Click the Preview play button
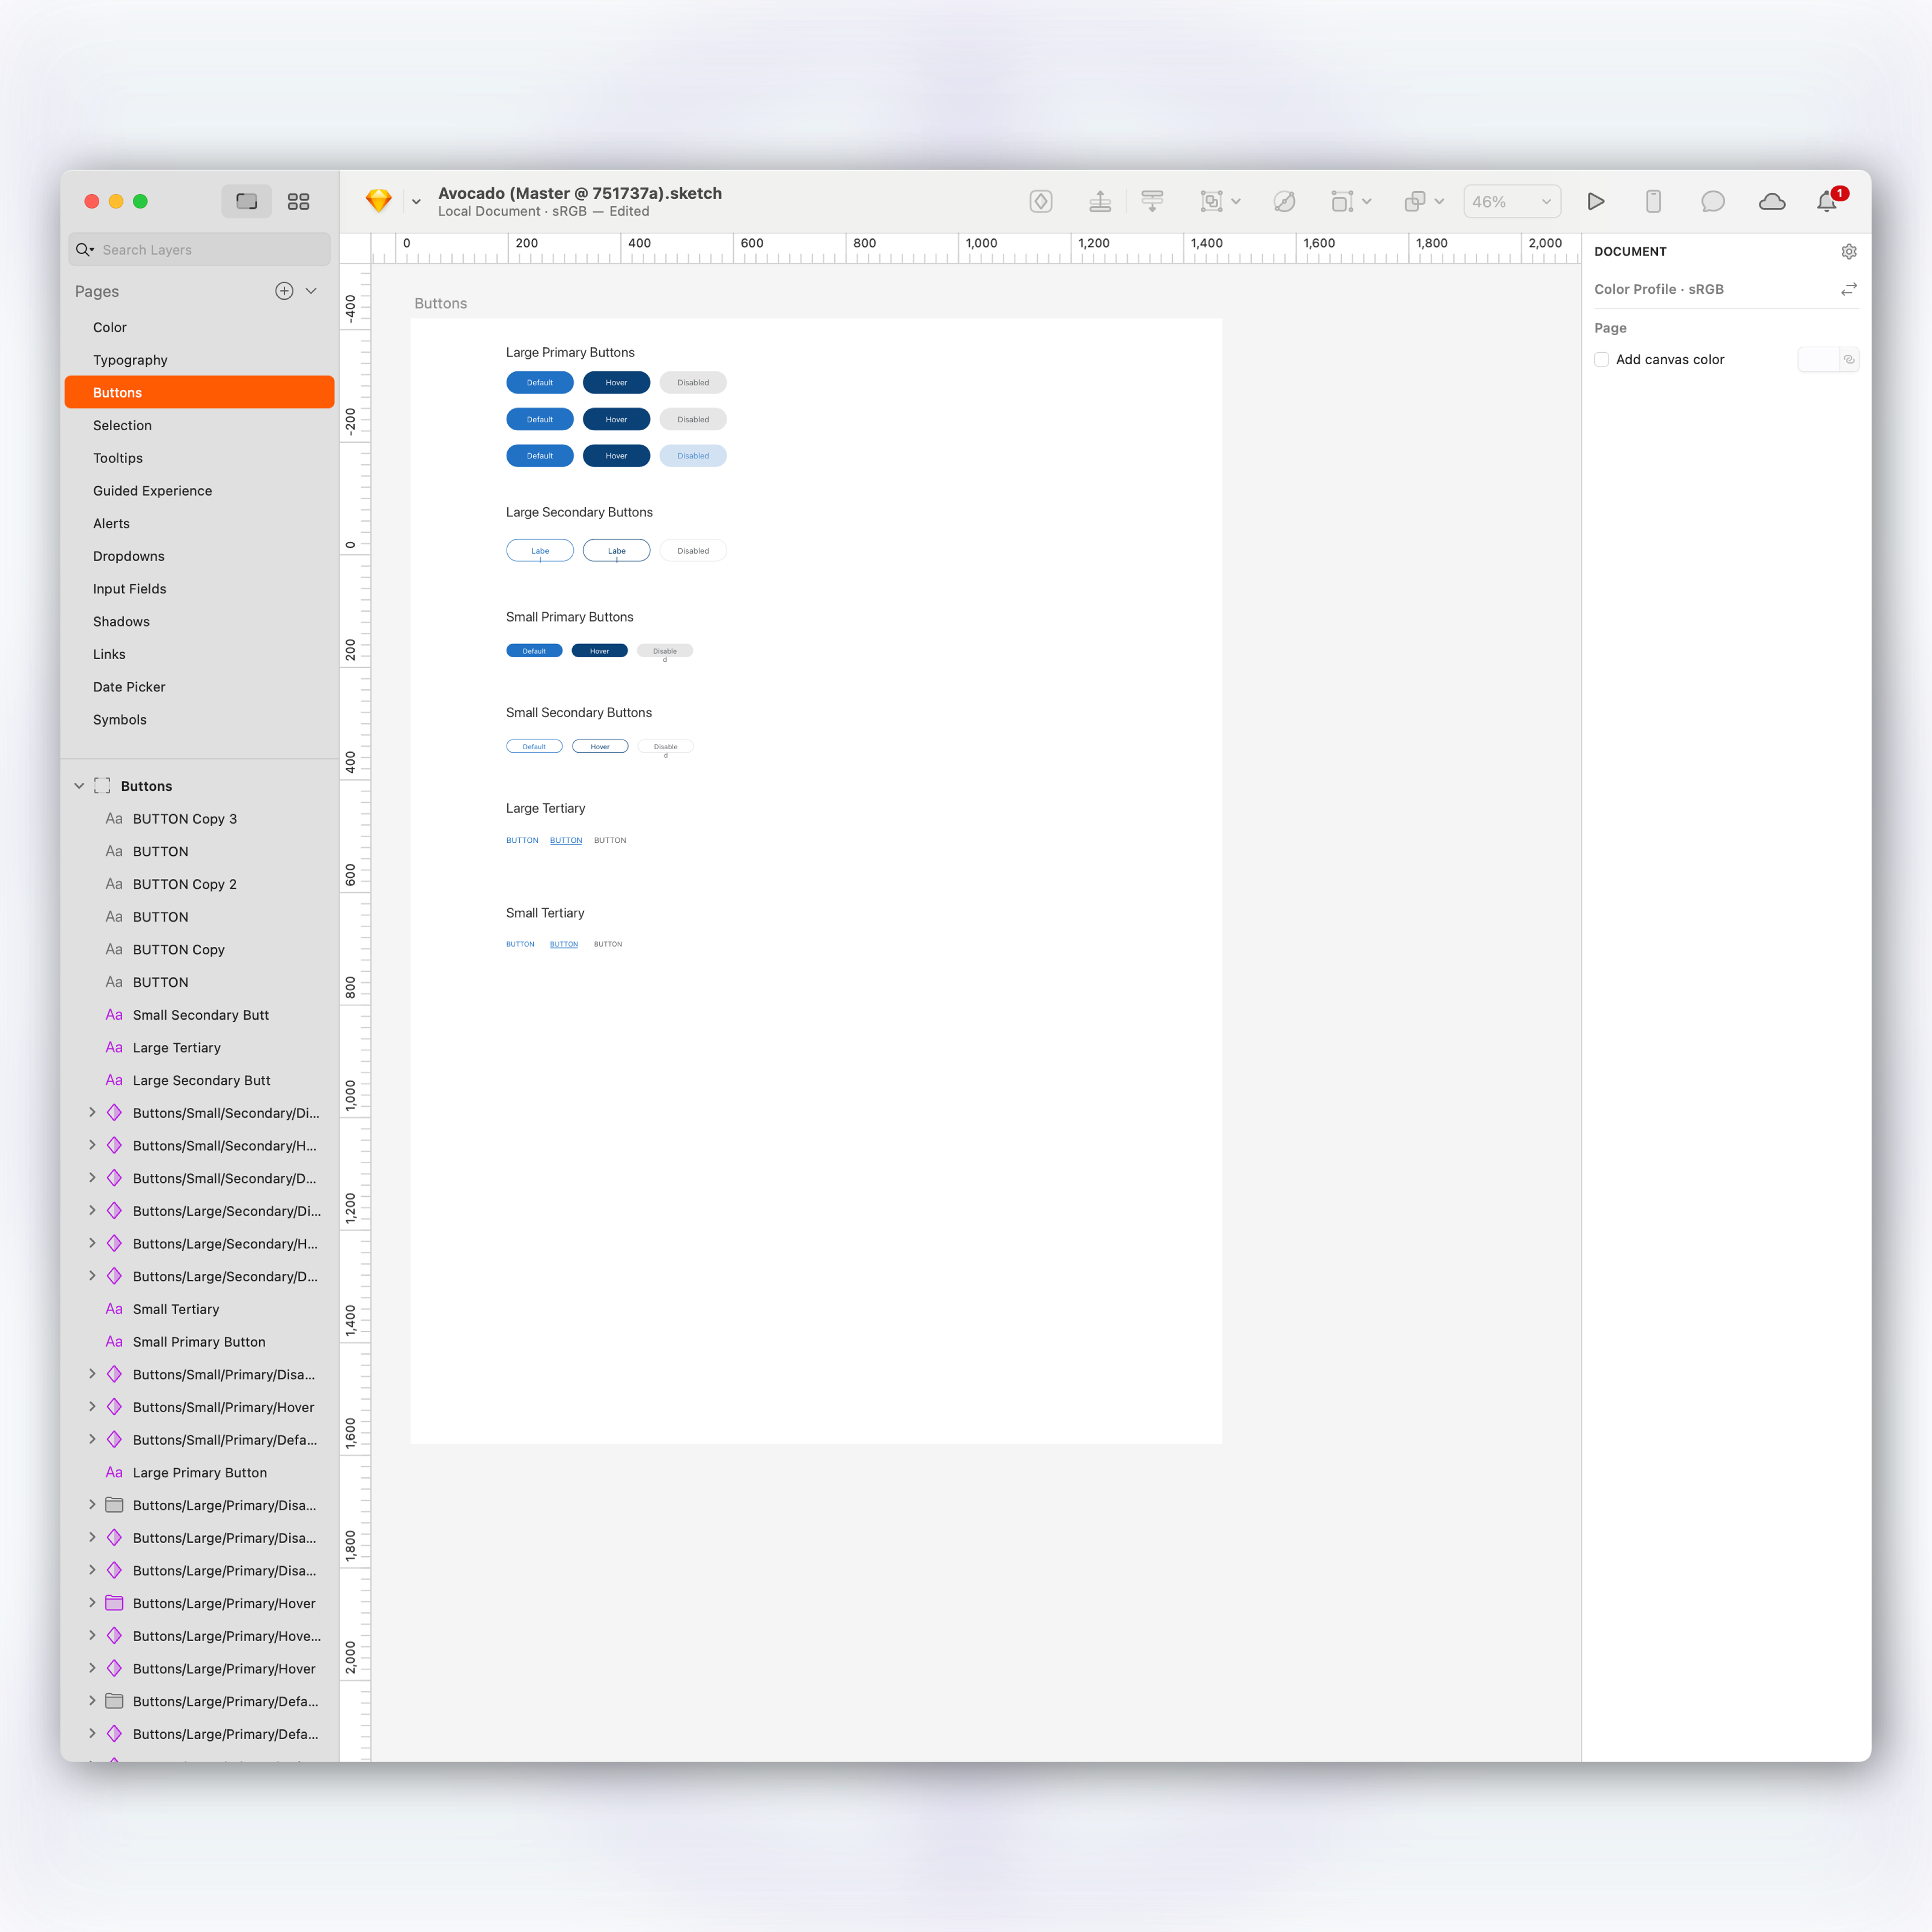The image size is (1932, 1932). 1596,202
